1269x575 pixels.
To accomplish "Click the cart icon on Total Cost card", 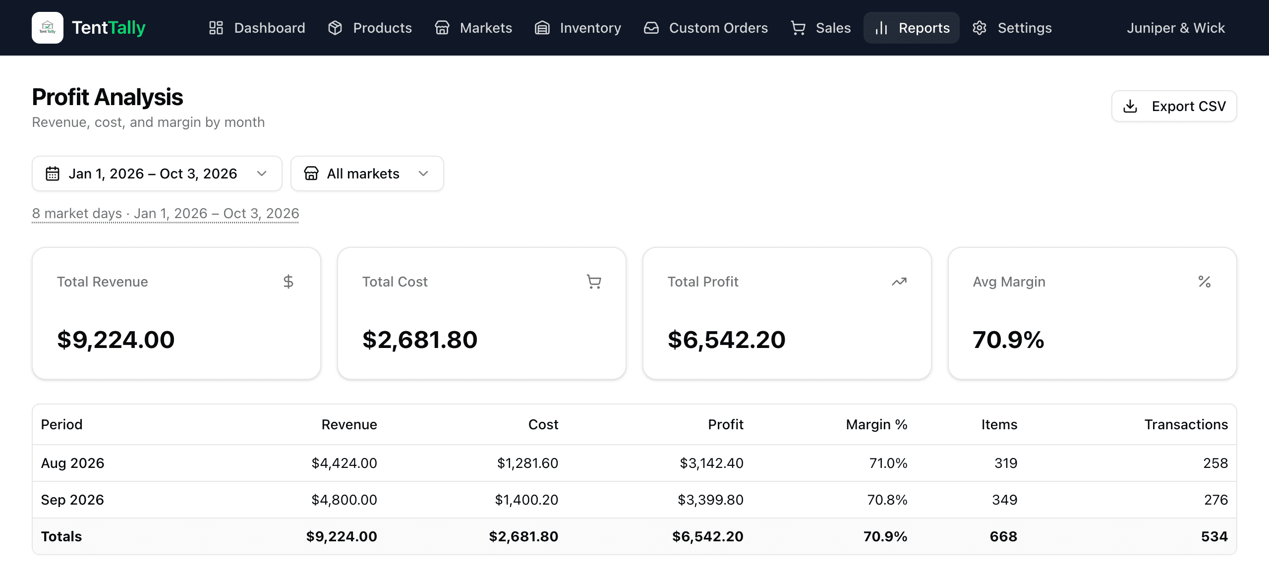I will click(x=594, y=282).
